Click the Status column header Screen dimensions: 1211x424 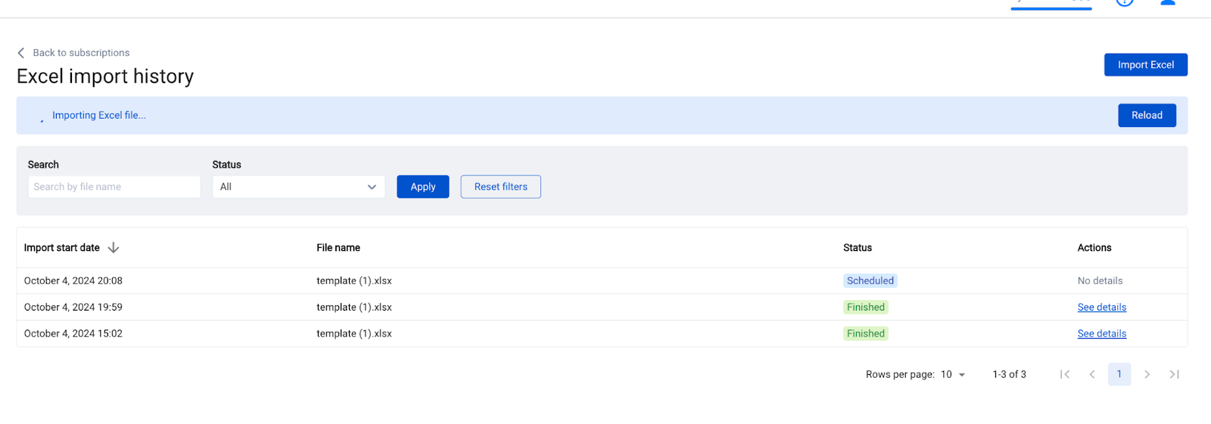[858, 248]
